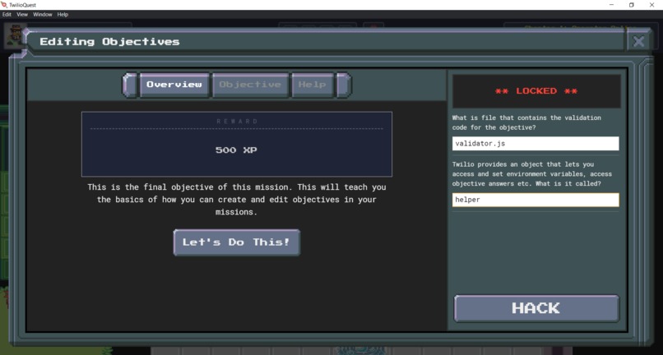Open the Edit menu
The width and height of the screenshot is (663, 355).
tap(7, 14)
